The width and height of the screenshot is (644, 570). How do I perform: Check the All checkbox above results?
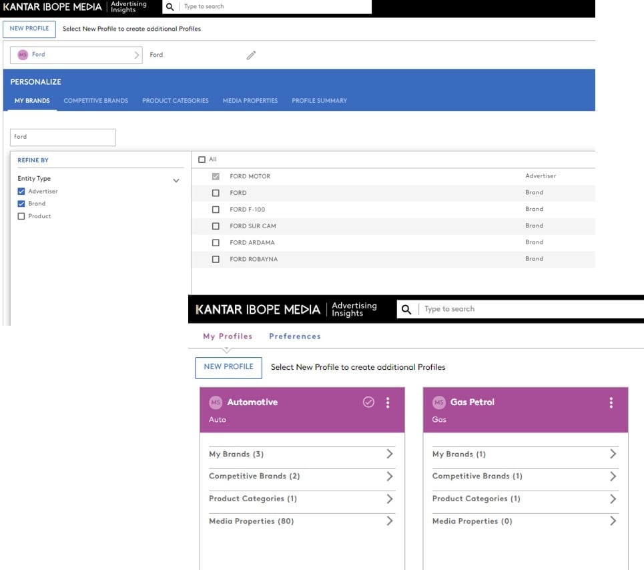202,160
